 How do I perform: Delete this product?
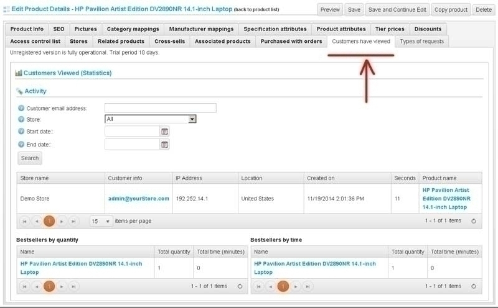484,10
